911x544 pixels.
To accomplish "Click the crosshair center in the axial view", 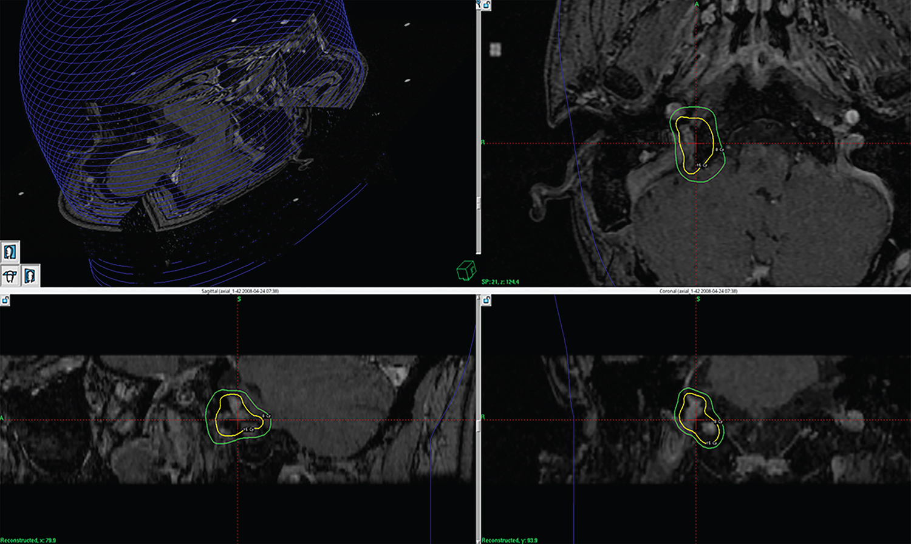I will [x=697, y=143].
